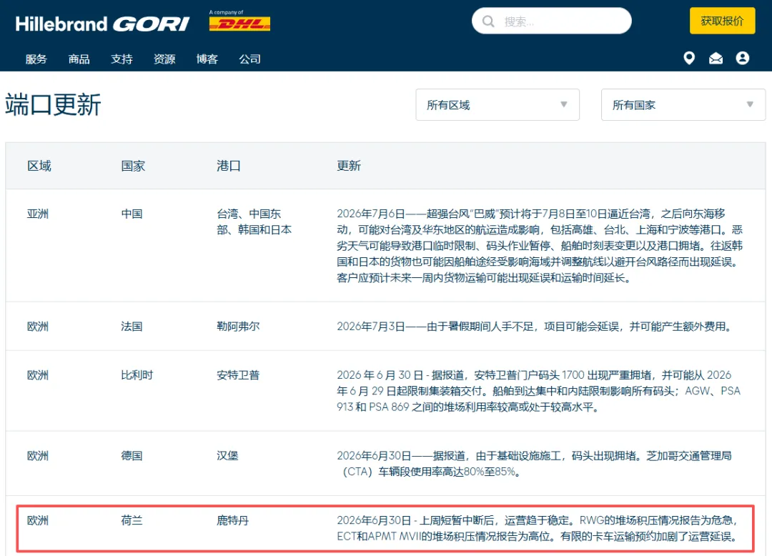Expand the 所有区域 dropdown
The height and width of the screenshot is (556, 772).
[x=498, y=105]
